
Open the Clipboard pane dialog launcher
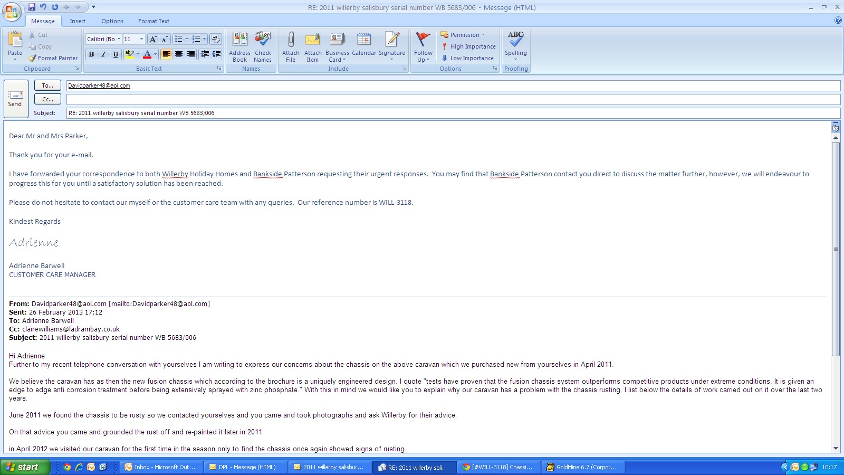point(77,69)
